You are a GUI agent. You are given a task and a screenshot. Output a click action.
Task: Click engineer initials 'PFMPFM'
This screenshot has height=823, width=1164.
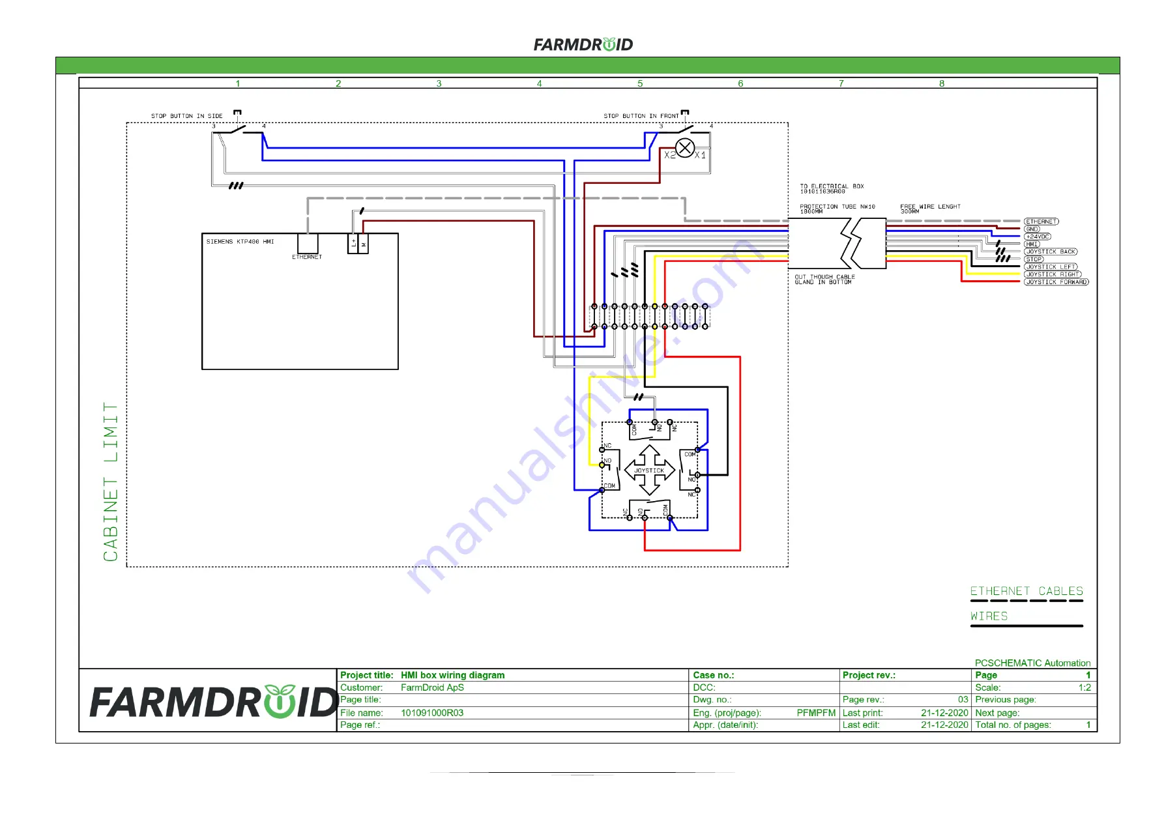(816, 713)
